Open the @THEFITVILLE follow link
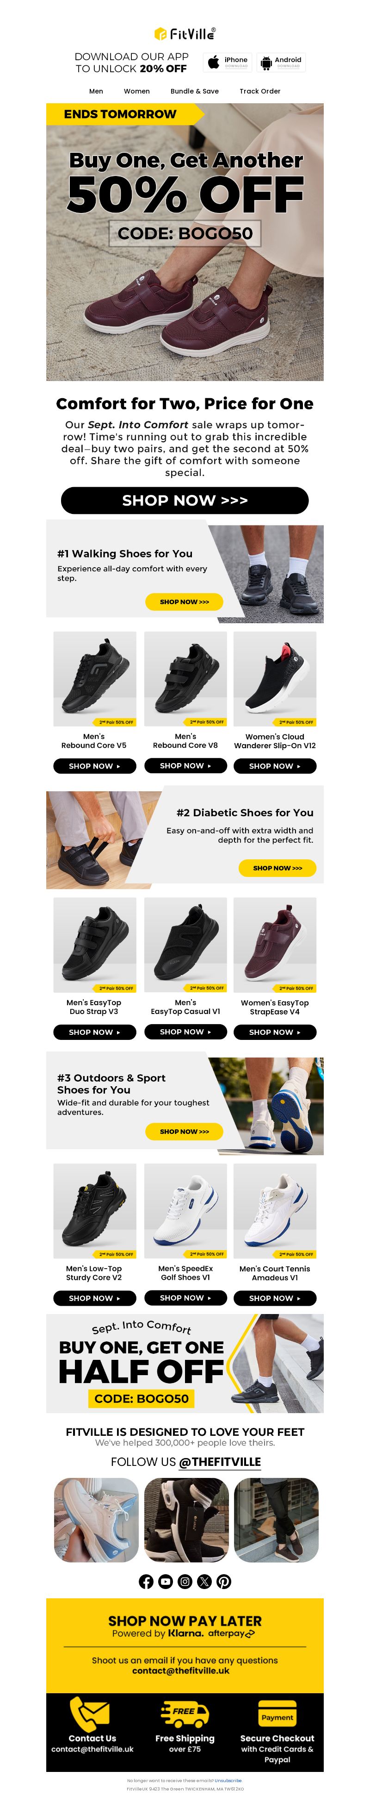 220,1461
